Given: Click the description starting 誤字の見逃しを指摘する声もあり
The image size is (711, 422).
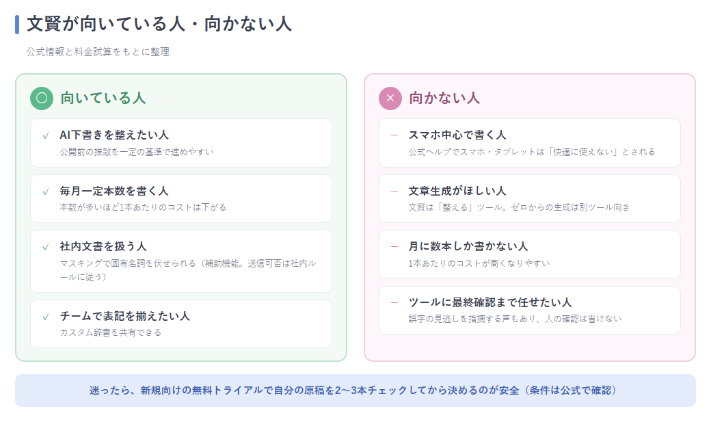Looking at the screenshot, I should click(515, 319).
